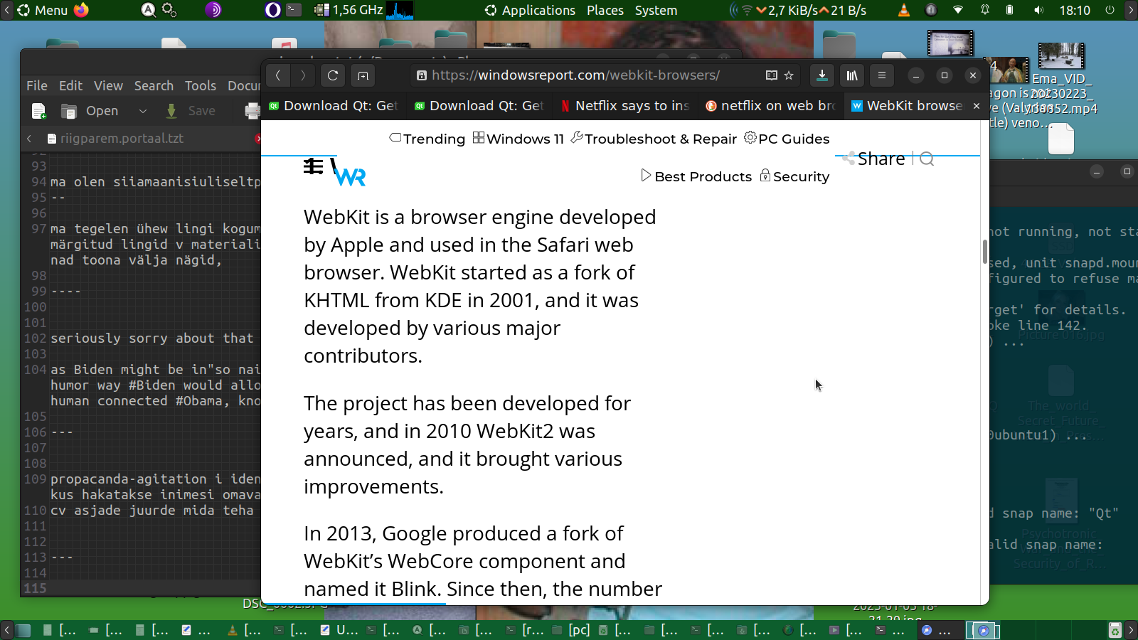Screen dimensions: 1138x640
Task: Open the trash applet in the bottom panel
Action: tap(1115, 630)
